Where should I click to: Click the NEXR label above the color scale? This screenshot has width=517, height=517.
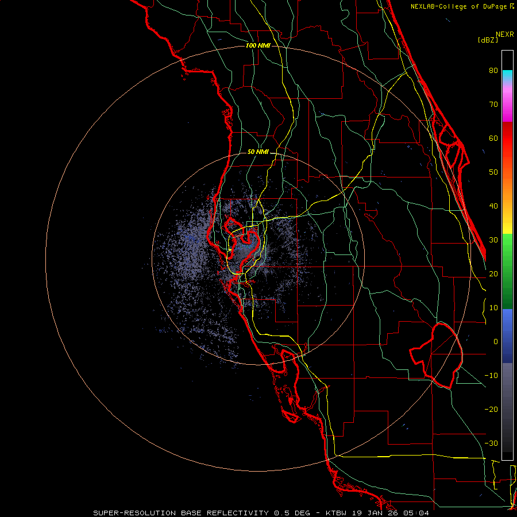(x=505, y=34)
